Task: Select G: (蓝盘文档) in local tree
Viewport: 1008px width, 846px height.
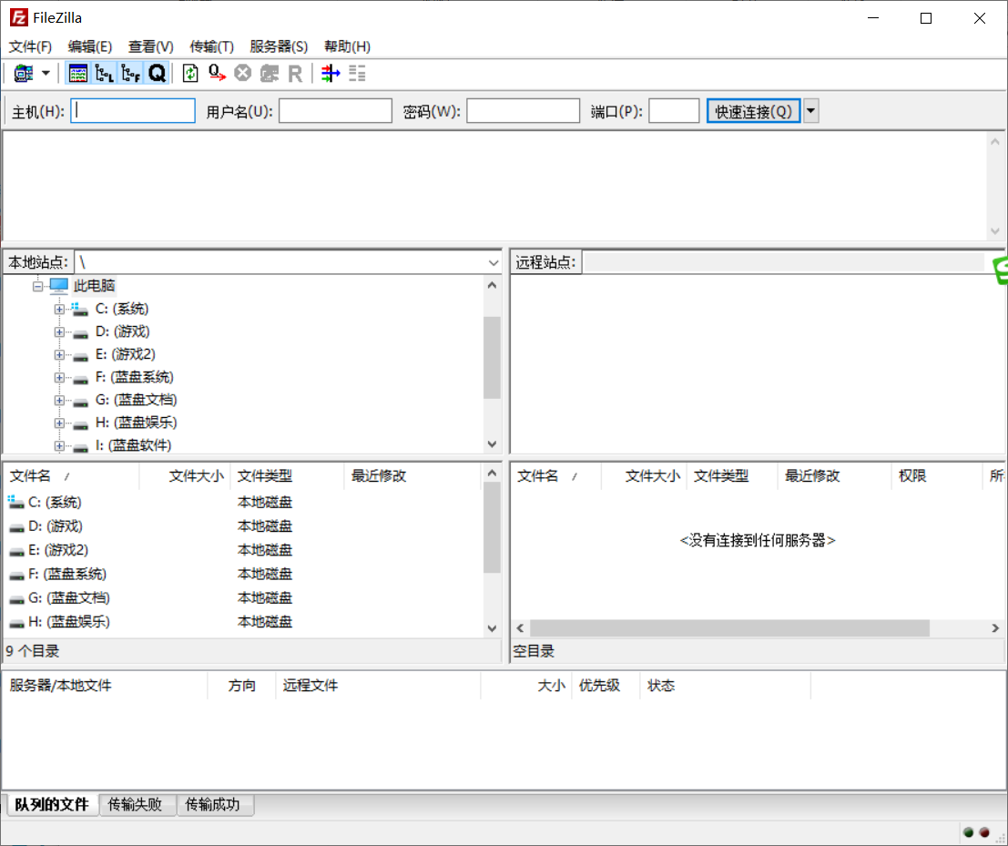Action: 136,401
